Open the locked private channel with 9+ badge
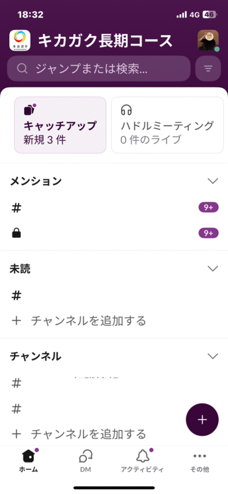This screenshot has width=228, height=494. point(114,233)
